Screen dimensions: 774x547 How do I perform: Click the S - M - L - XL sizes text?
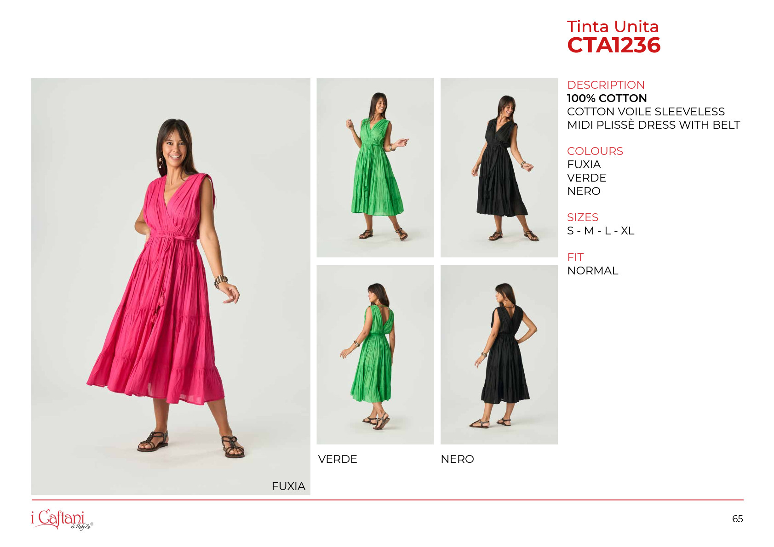[x=601, y=231]
